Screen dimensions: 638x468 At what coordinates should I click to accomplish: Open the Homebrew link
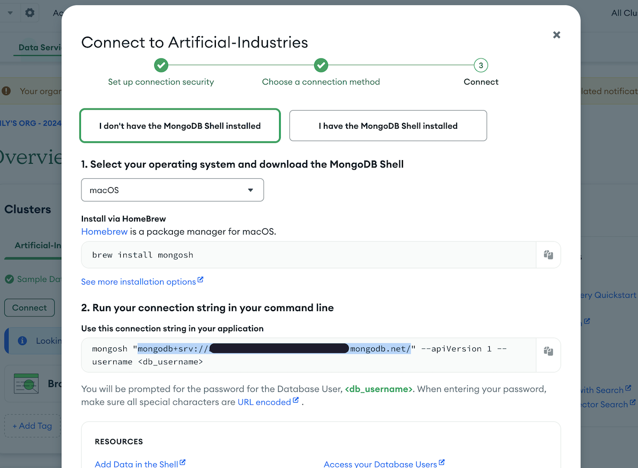tap(104, 231)
